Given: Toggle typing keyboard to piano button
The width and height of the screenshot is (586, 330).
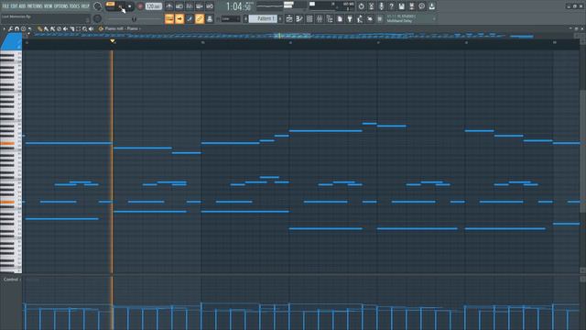Looking at the screenshot, I should [x=169, y=18].
